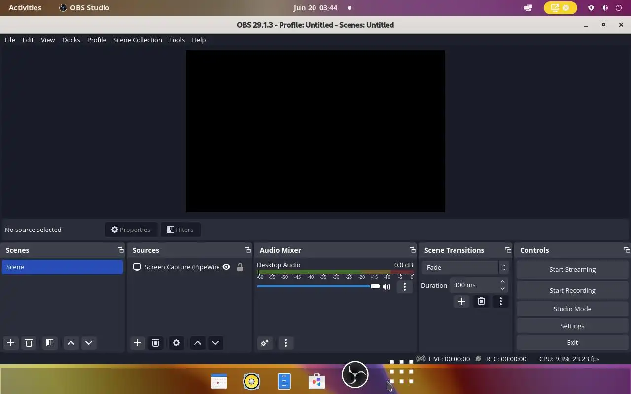Add a new scene with plus icon
This screenshot has width=631, height=394.
click(x=11, y=343)
